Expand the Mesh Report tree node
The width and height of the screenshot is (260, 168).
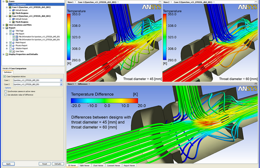[x=7, y=43]
